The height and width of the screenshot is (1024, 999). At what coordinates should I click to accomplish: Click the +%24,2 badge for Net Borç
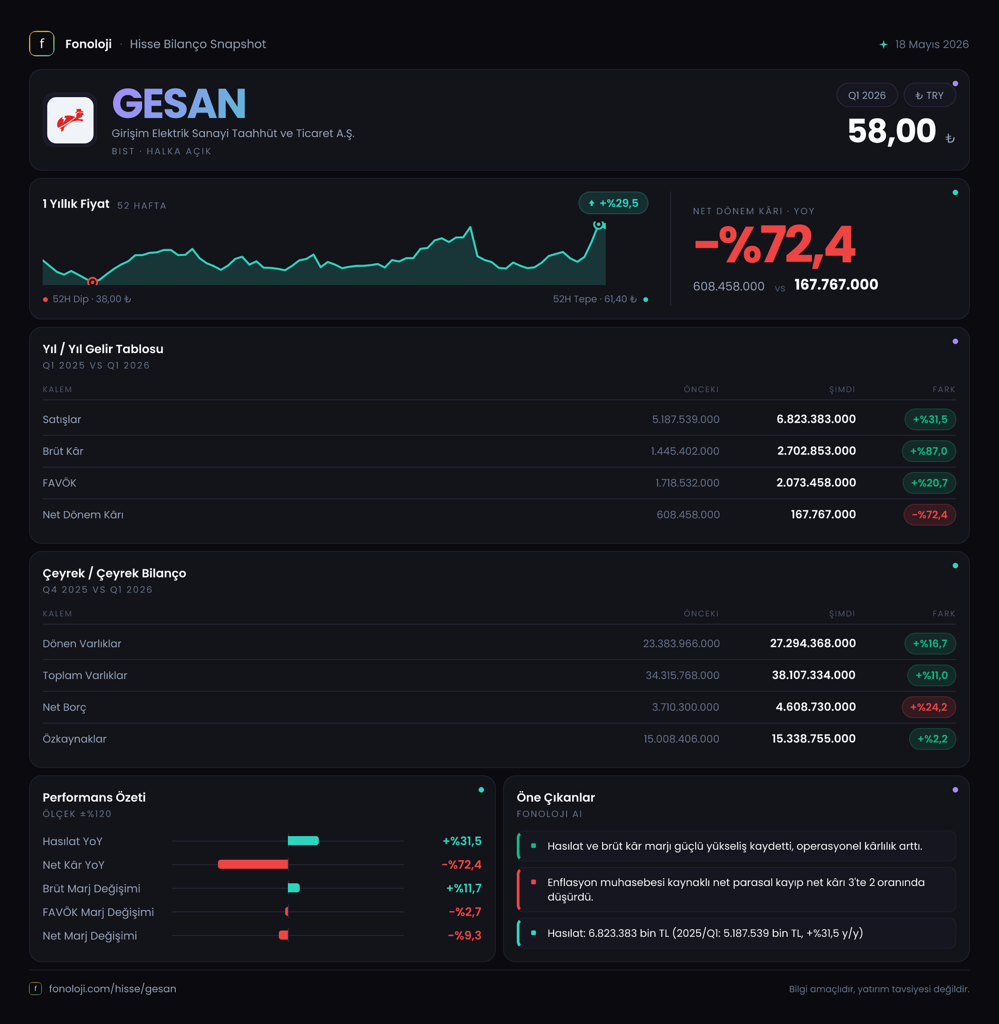pos(929,707)
